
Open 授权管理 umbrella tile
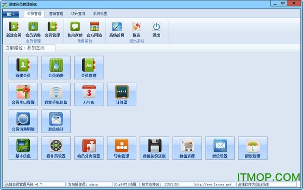tap(253, 148)
